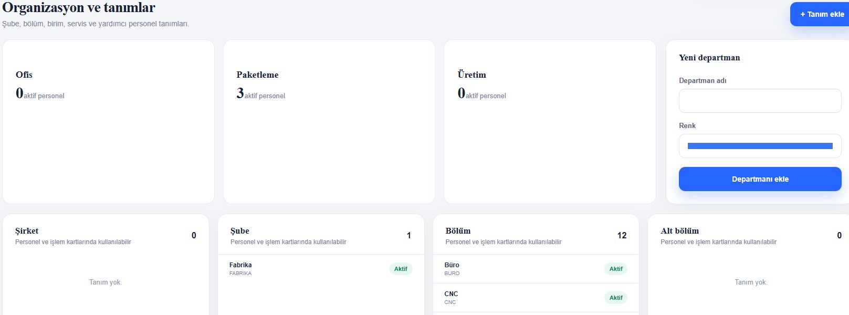Click the "Departmanı ekle" button
Image resolution: width=849 pixels, height=315 pixels.
point(760,179)
